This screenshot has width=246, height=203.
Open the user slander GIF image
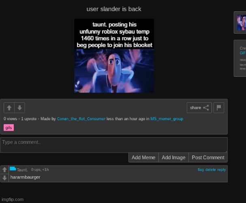tap(114, 56)
